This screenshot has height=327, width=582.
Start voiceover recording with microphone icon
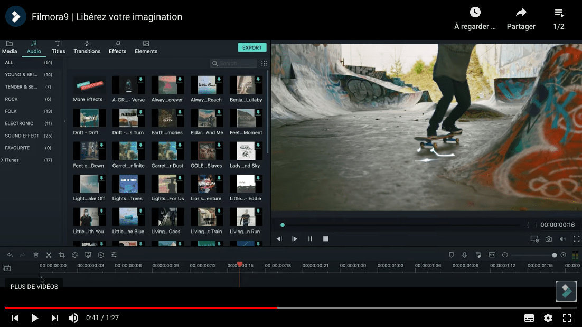(464, 255)
